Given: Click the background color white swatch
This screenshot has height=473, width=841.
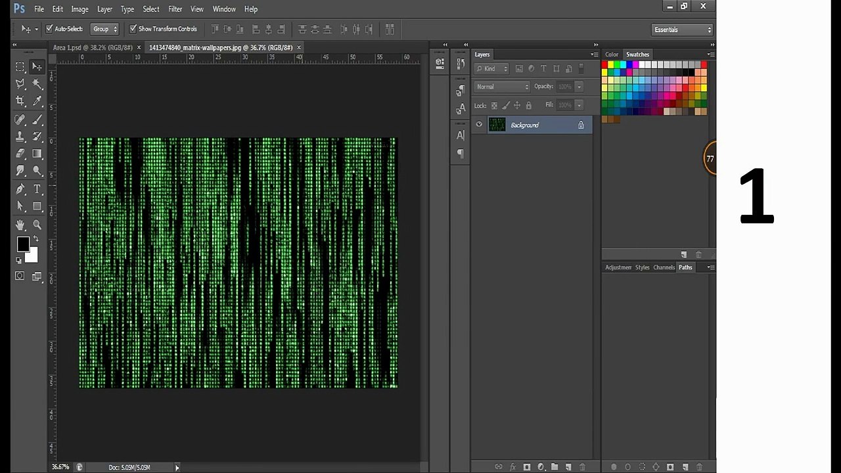Looking at the screenshot, I should coord(33,256).
